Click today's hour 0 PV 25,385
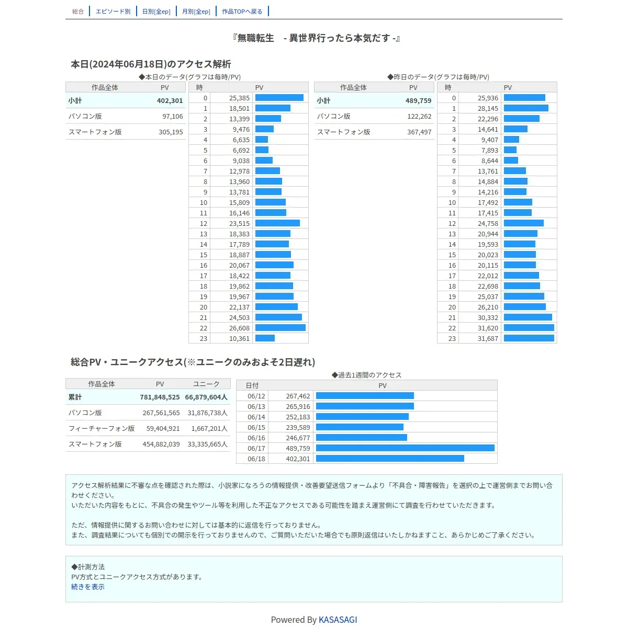Image resolution: width=628 pixels, height=628 pixels. [240, 98]
